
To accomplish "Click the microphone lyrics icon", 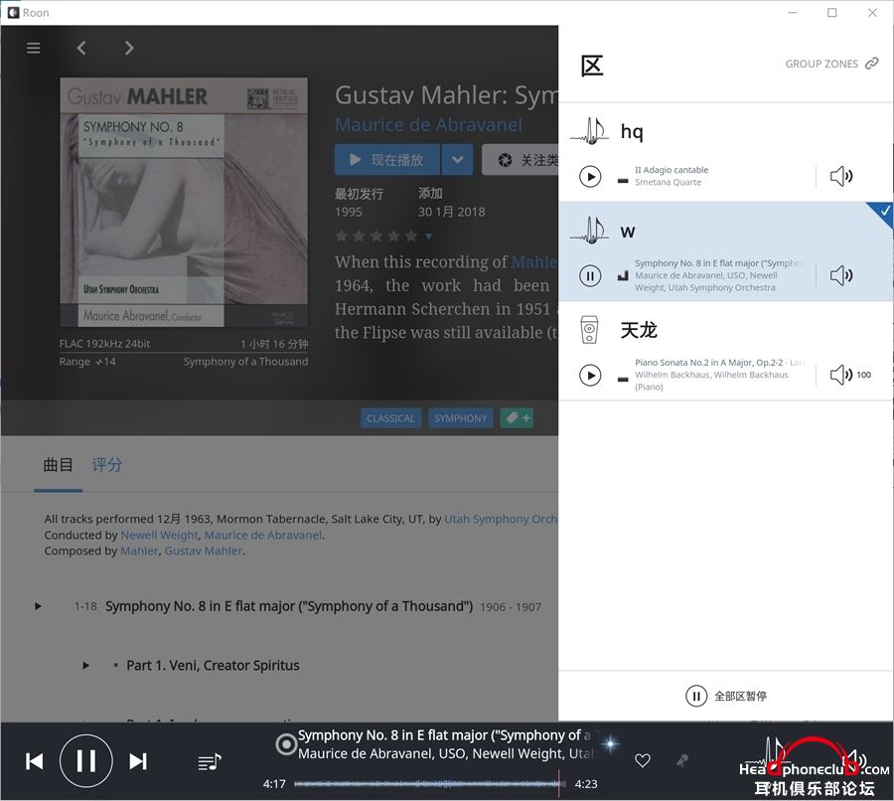I will (x=681, y=760).
